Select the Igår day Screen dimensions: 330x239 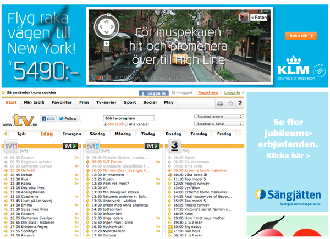(21, 134)
